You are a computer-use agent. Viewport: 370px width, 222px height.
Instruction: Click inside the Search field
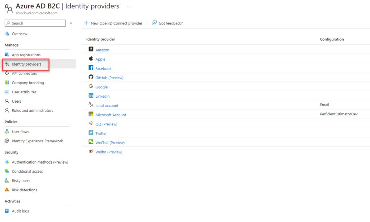click(35, 23)
